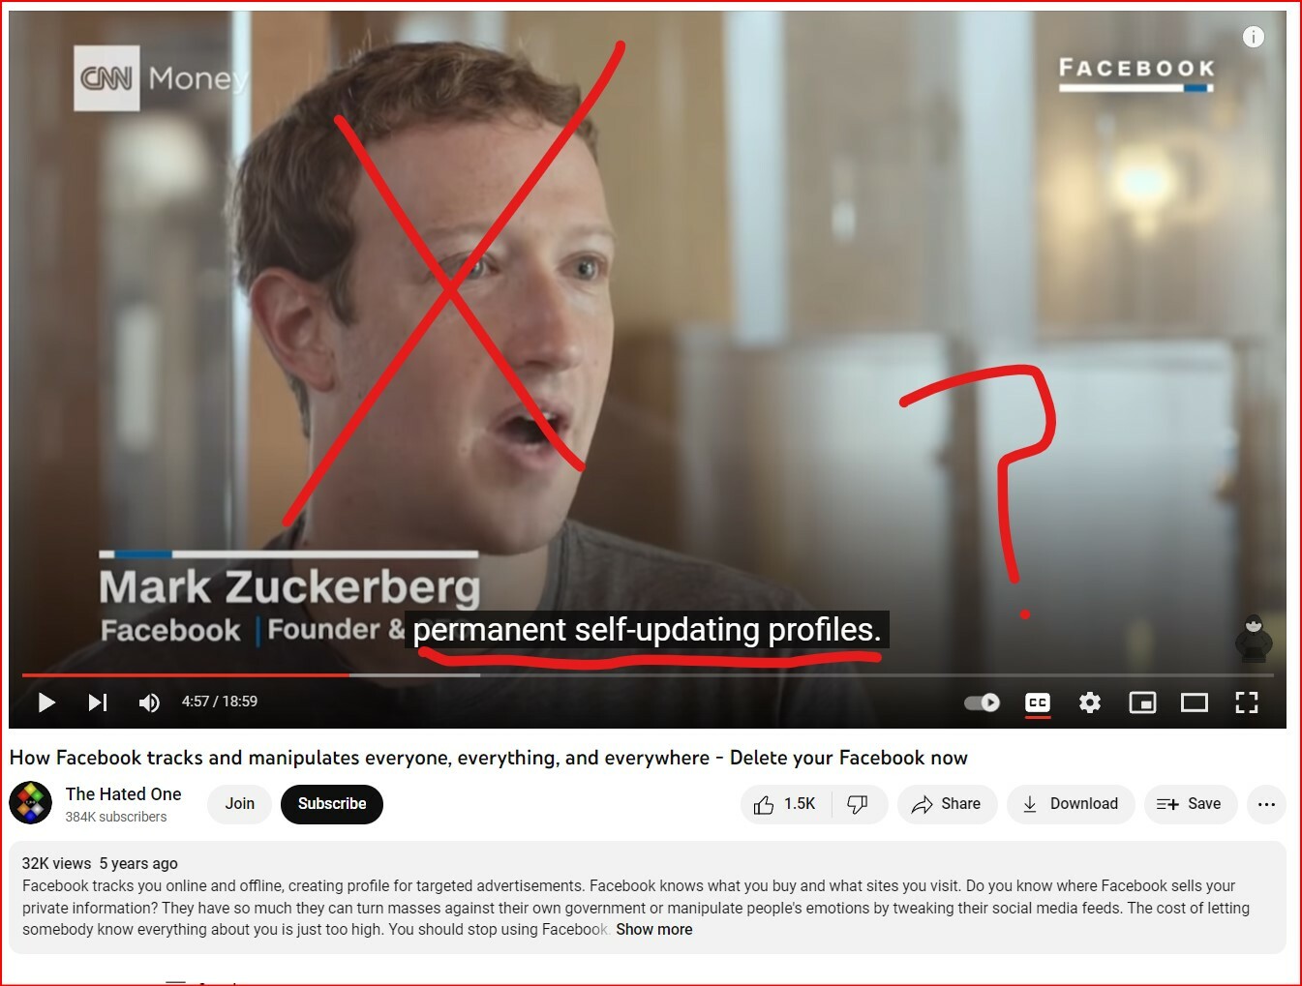Expand description with Show more

(x=654, y=930)
